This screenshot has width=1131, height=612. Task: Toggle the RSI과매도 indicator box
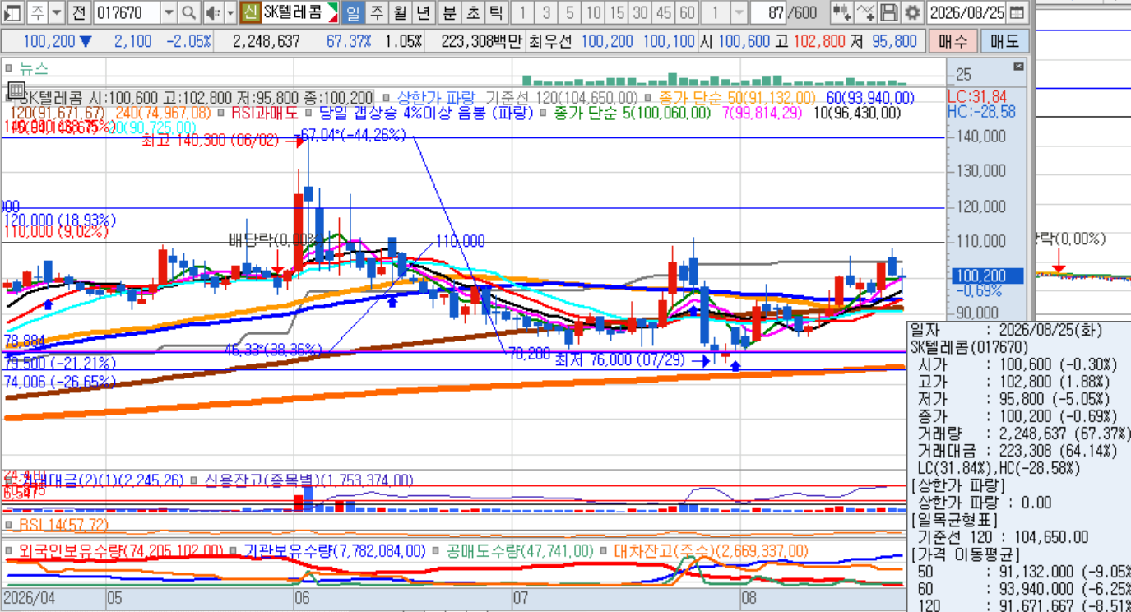pyautogui.click(x=222, y=114)
